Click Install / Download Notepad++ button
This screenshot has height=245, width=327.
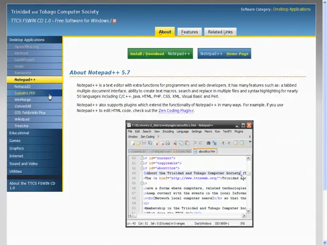[160, 54]
